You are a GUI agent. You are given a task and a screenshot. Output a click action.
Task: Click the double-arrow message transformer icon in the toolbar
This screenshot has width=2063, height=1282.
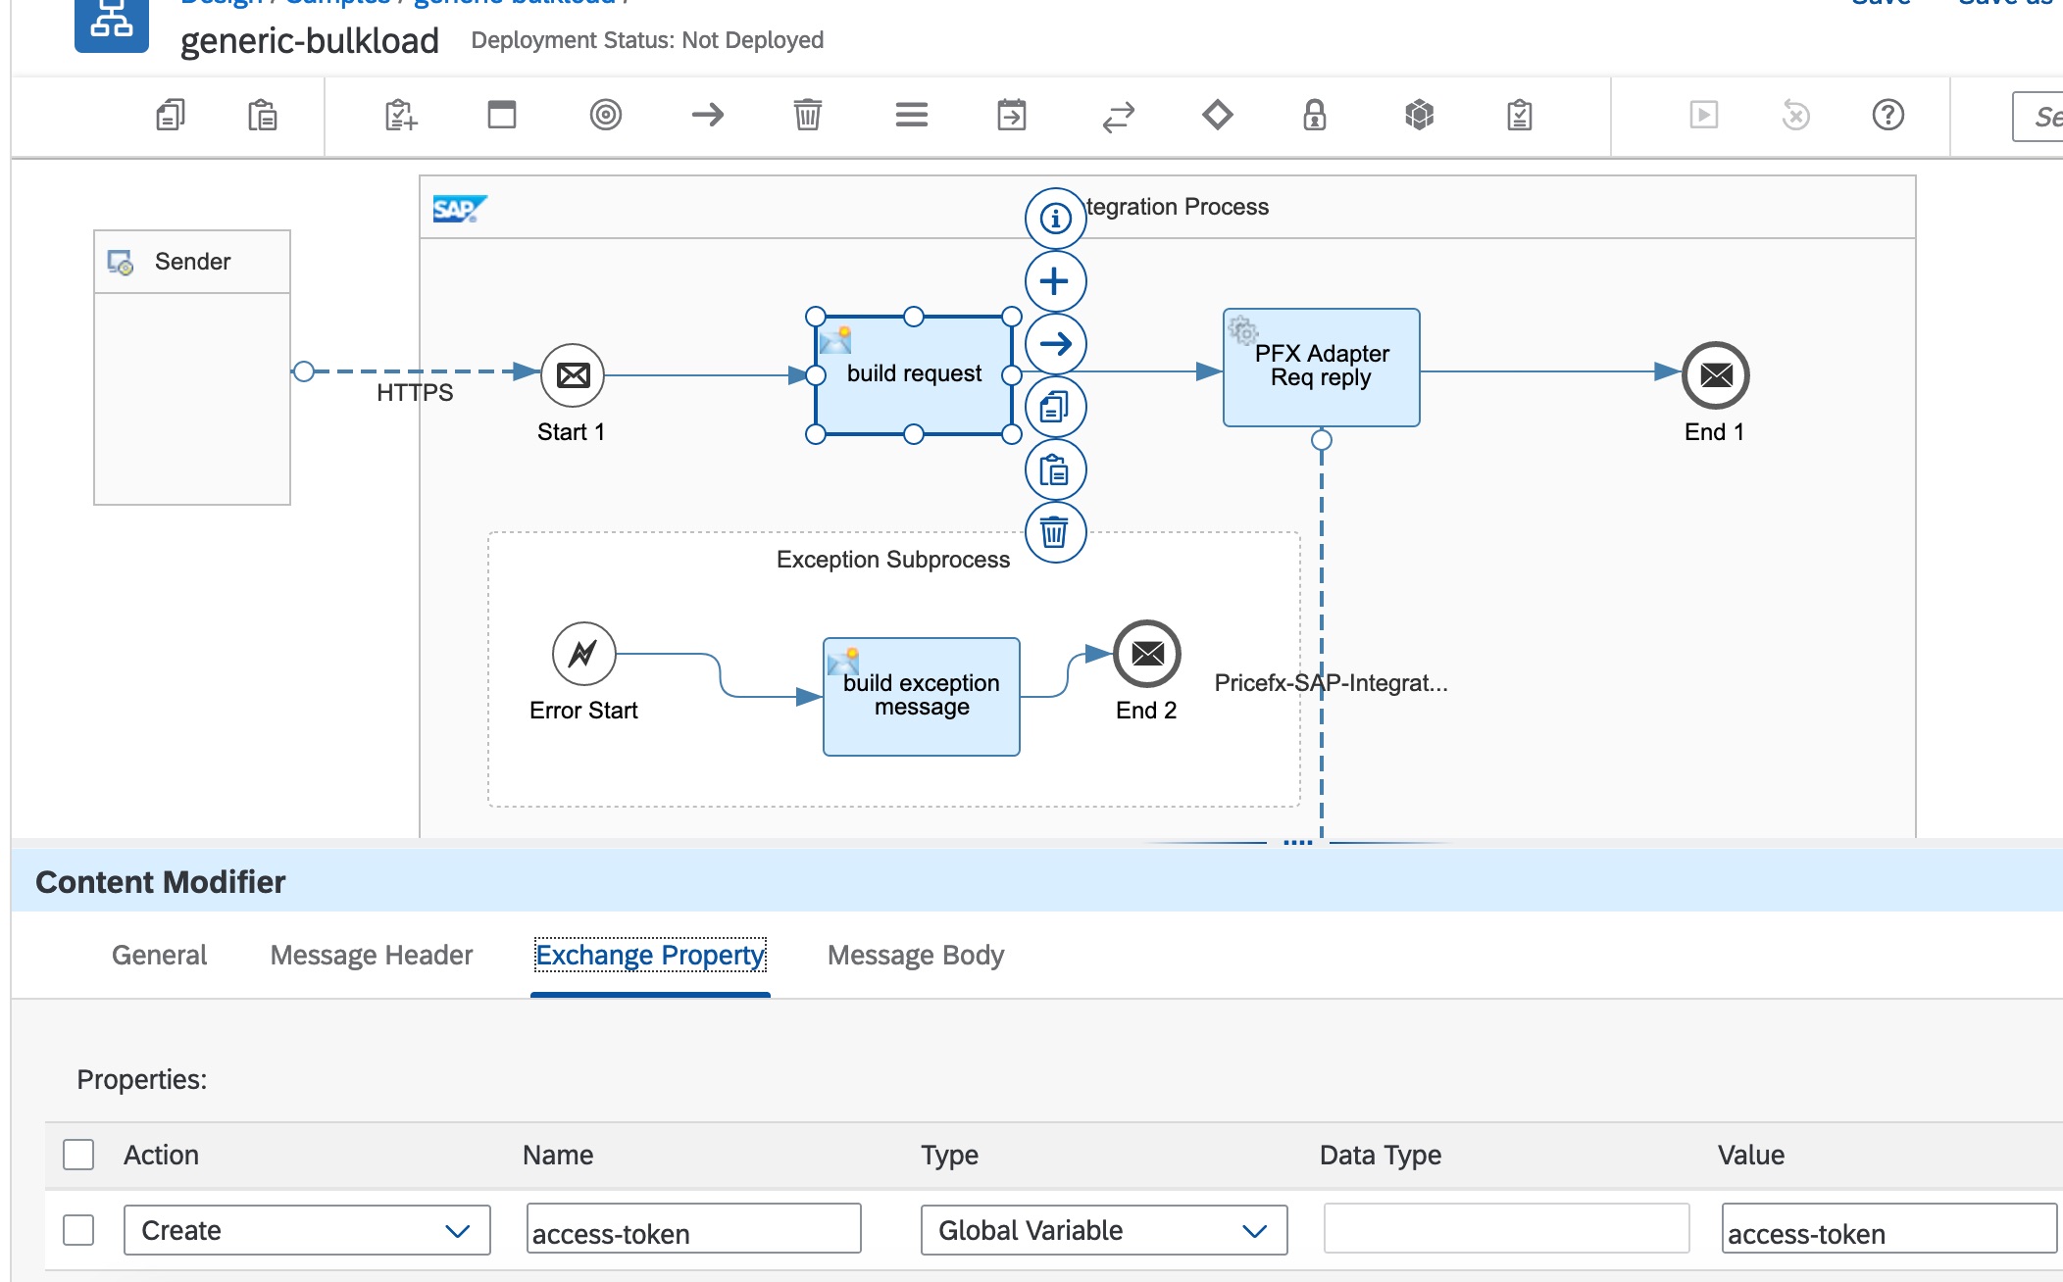(1118, 117)
